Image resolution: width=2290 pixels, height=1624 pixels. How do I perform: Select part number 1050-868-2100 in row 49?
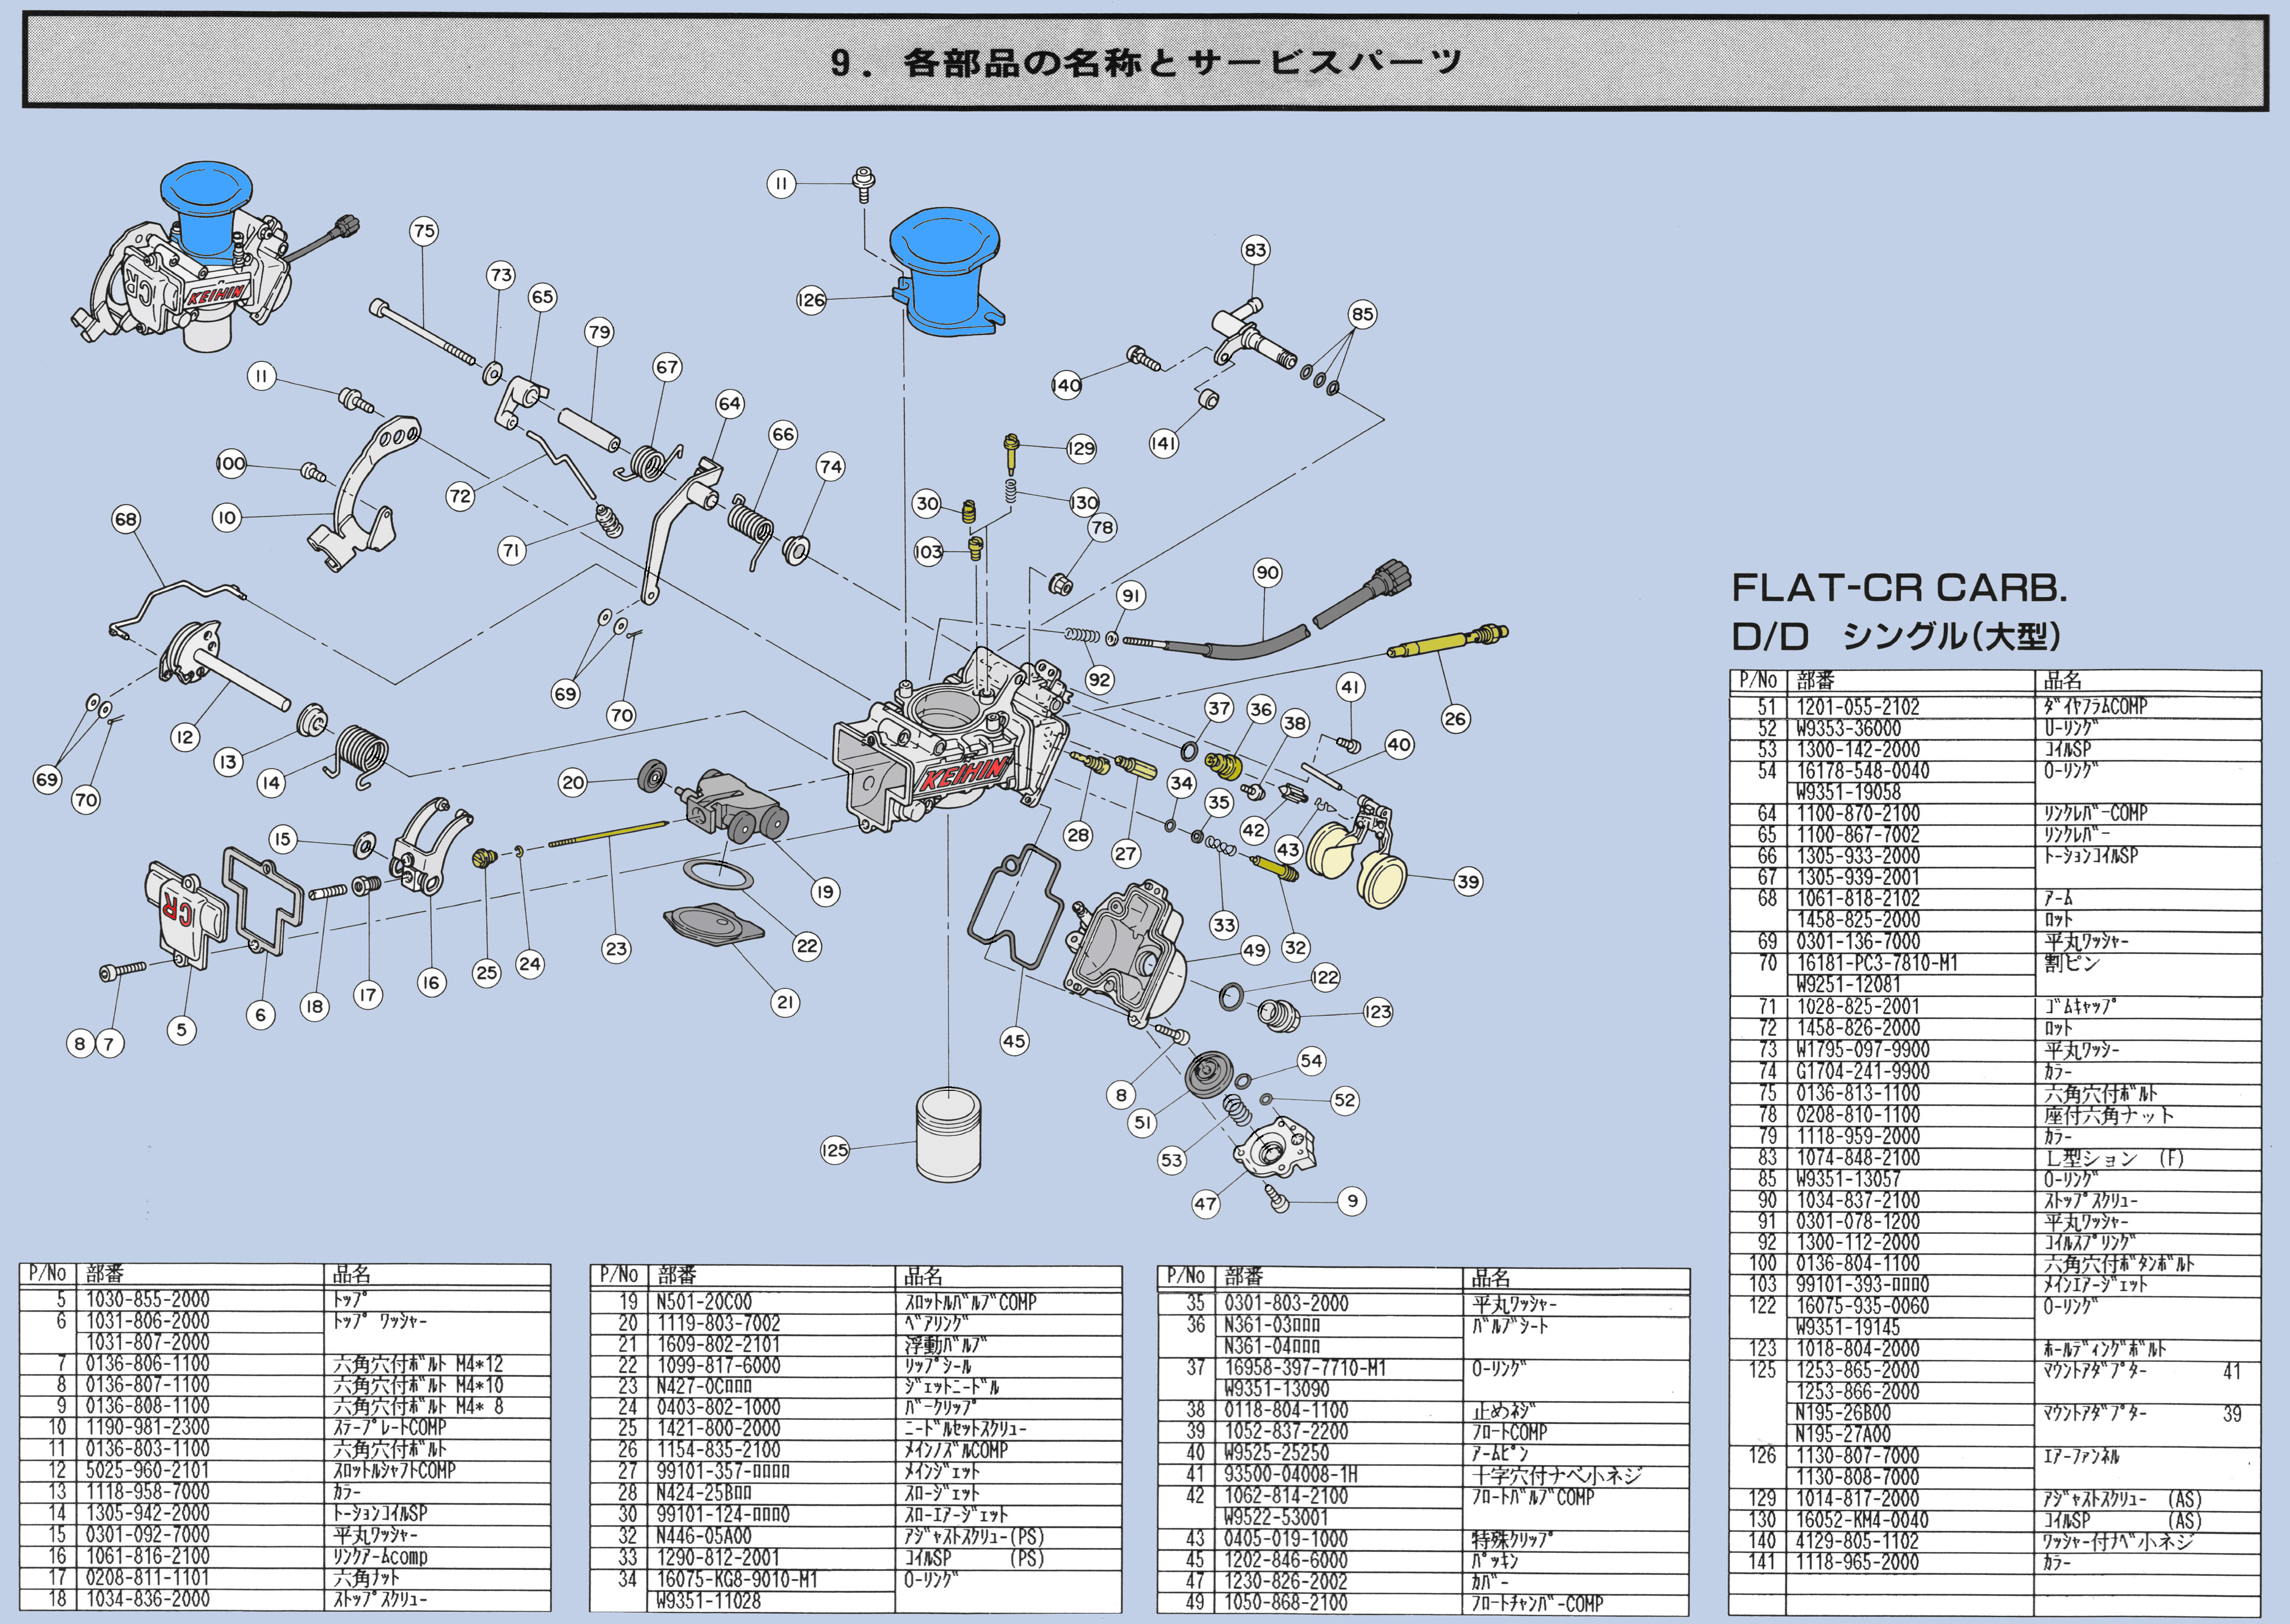1287,1603
